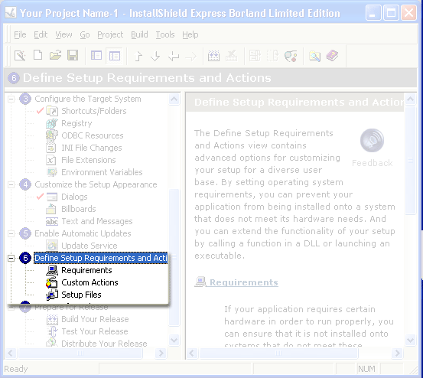Click the back navigation arrow icon
The width and height of the screenshot is (423, 378).
(x=174, y=57)
